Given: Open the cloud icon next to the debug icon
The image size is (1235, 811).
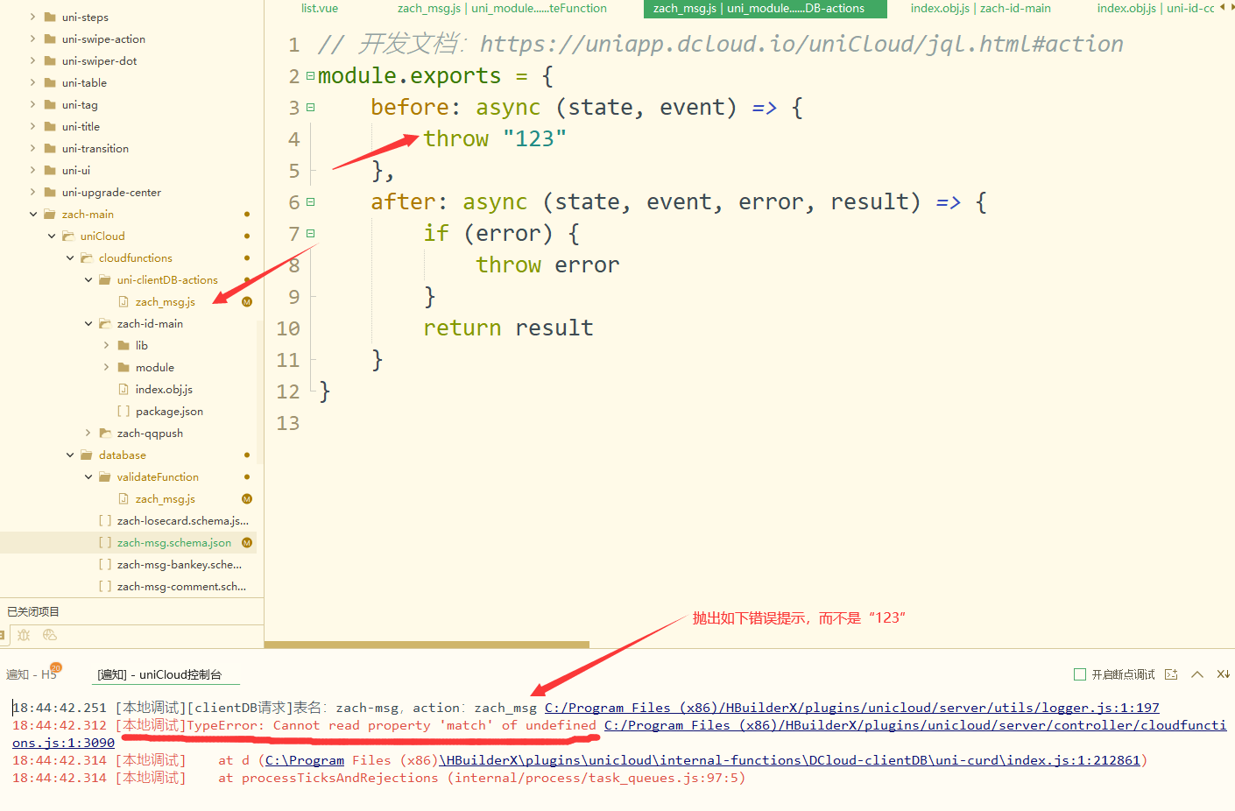Looking at the screenshot, I should tap(50, 635).
